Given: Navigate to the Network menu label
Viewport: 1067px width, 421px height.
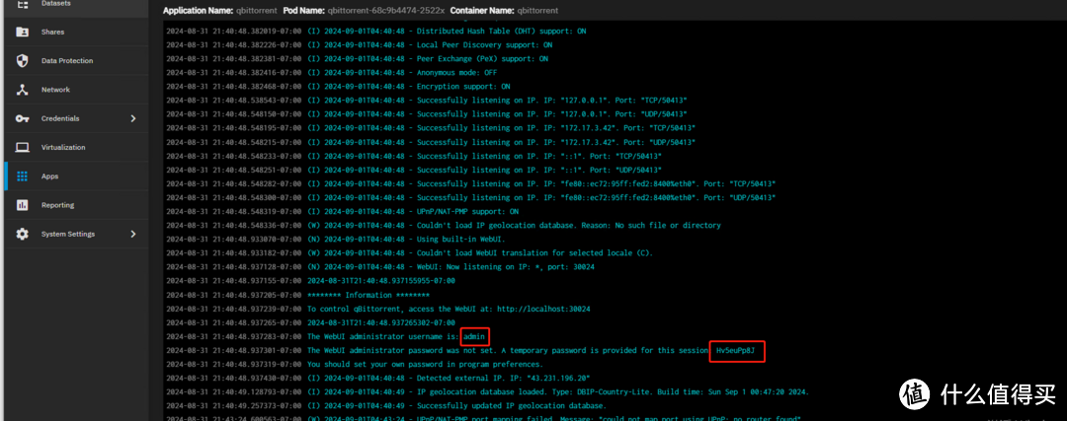Looking at the screenshot, I should [55, 90].
